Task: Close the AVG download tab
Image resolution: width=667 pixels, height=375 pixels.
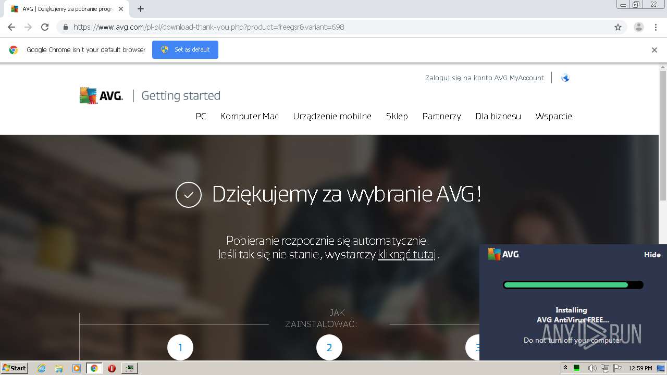Action: point(121,9)
